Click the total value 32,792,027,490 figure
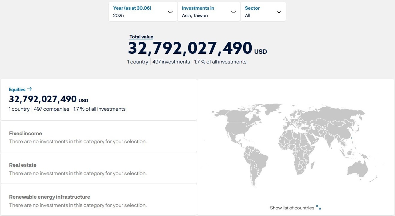The image size is (395, 216). (190, 48)
